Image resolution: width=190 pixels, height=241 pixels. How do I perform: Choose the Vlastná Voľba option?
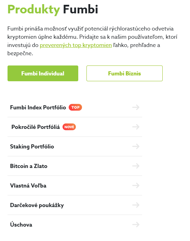pyautogui.click(x=75, y=185)
